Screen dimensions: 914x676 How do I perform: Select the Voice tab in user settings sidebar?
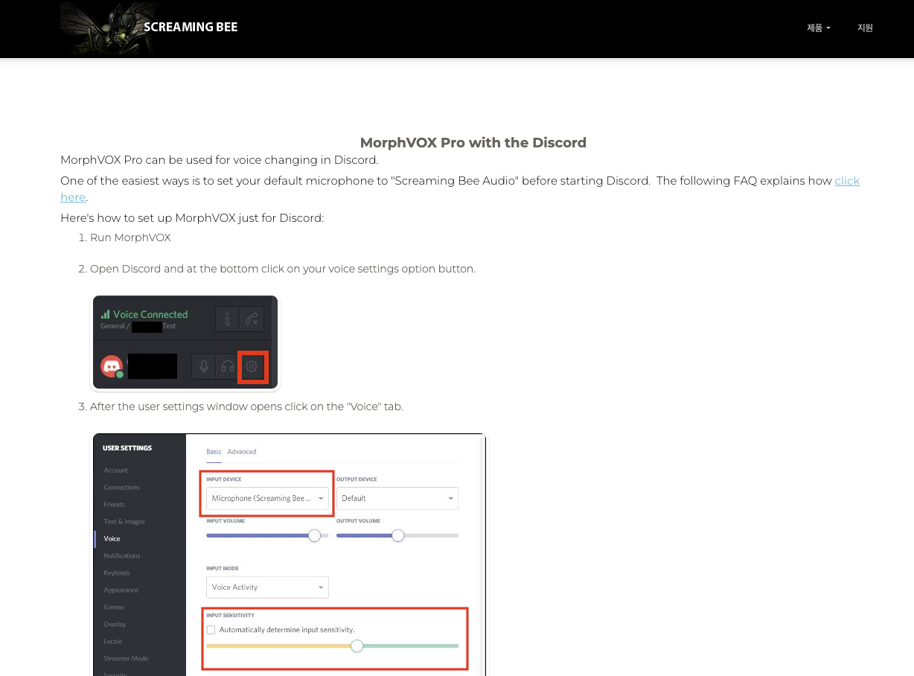[112, 538]
